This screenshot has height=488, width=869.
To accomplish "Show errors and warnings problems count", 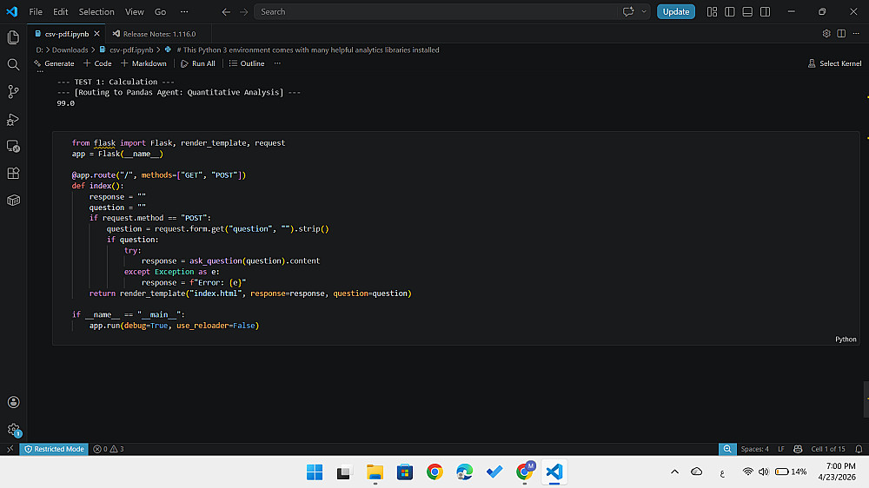I will click(109, 449).
